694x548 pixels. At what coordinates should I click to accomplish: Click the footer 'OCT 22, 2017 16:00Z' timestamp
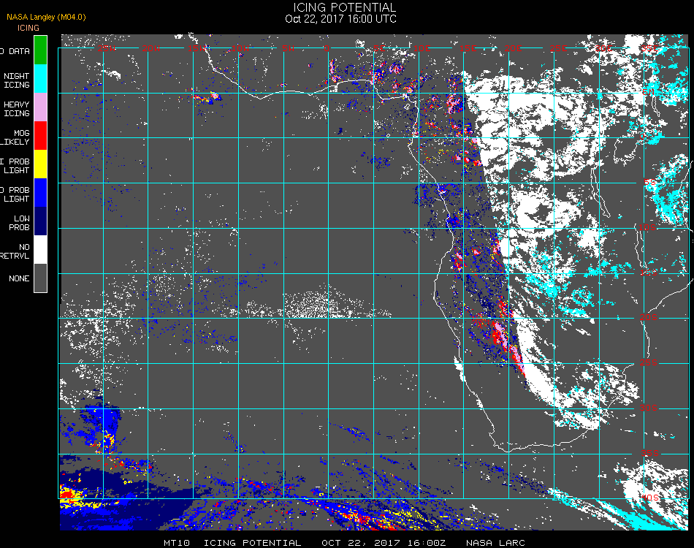click(x=384, y=543)
